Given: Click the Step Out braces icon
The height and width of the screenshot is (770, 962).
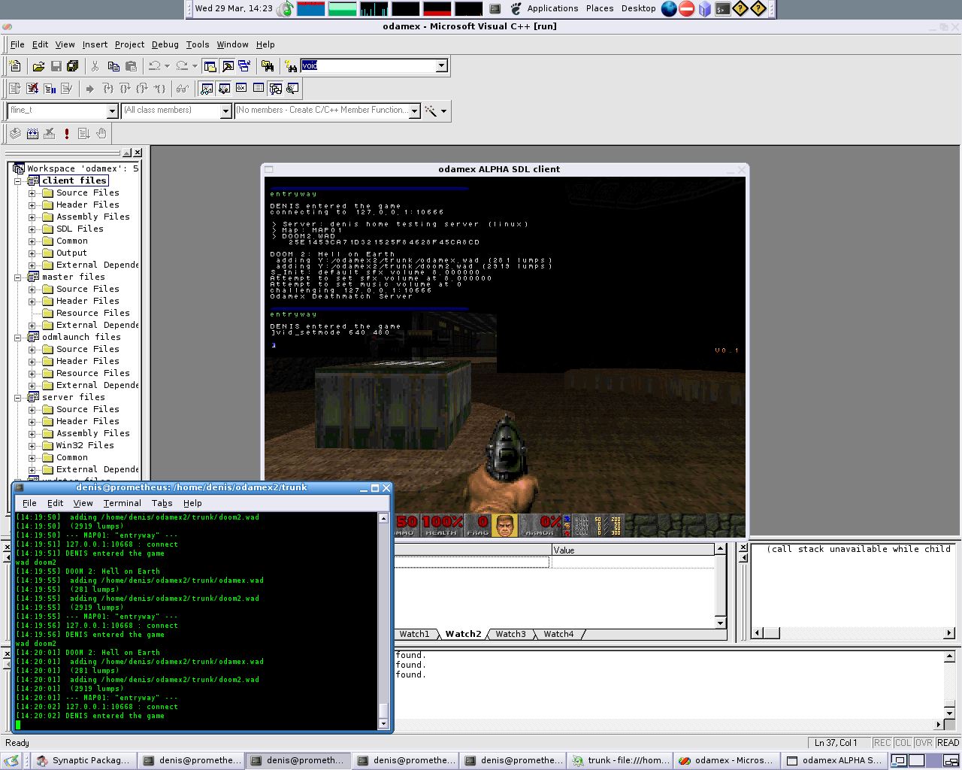Looking at the screenshot, I should (x=142, y=89).
